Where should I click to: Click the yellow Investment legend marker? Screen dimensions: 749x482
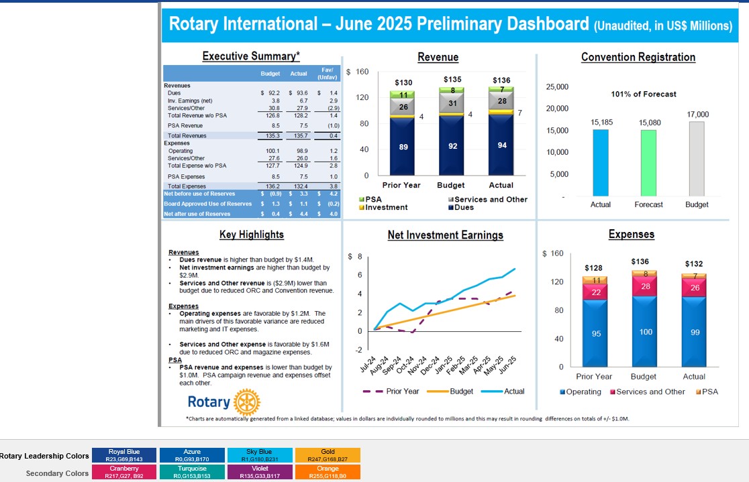[x=362, y=208]
